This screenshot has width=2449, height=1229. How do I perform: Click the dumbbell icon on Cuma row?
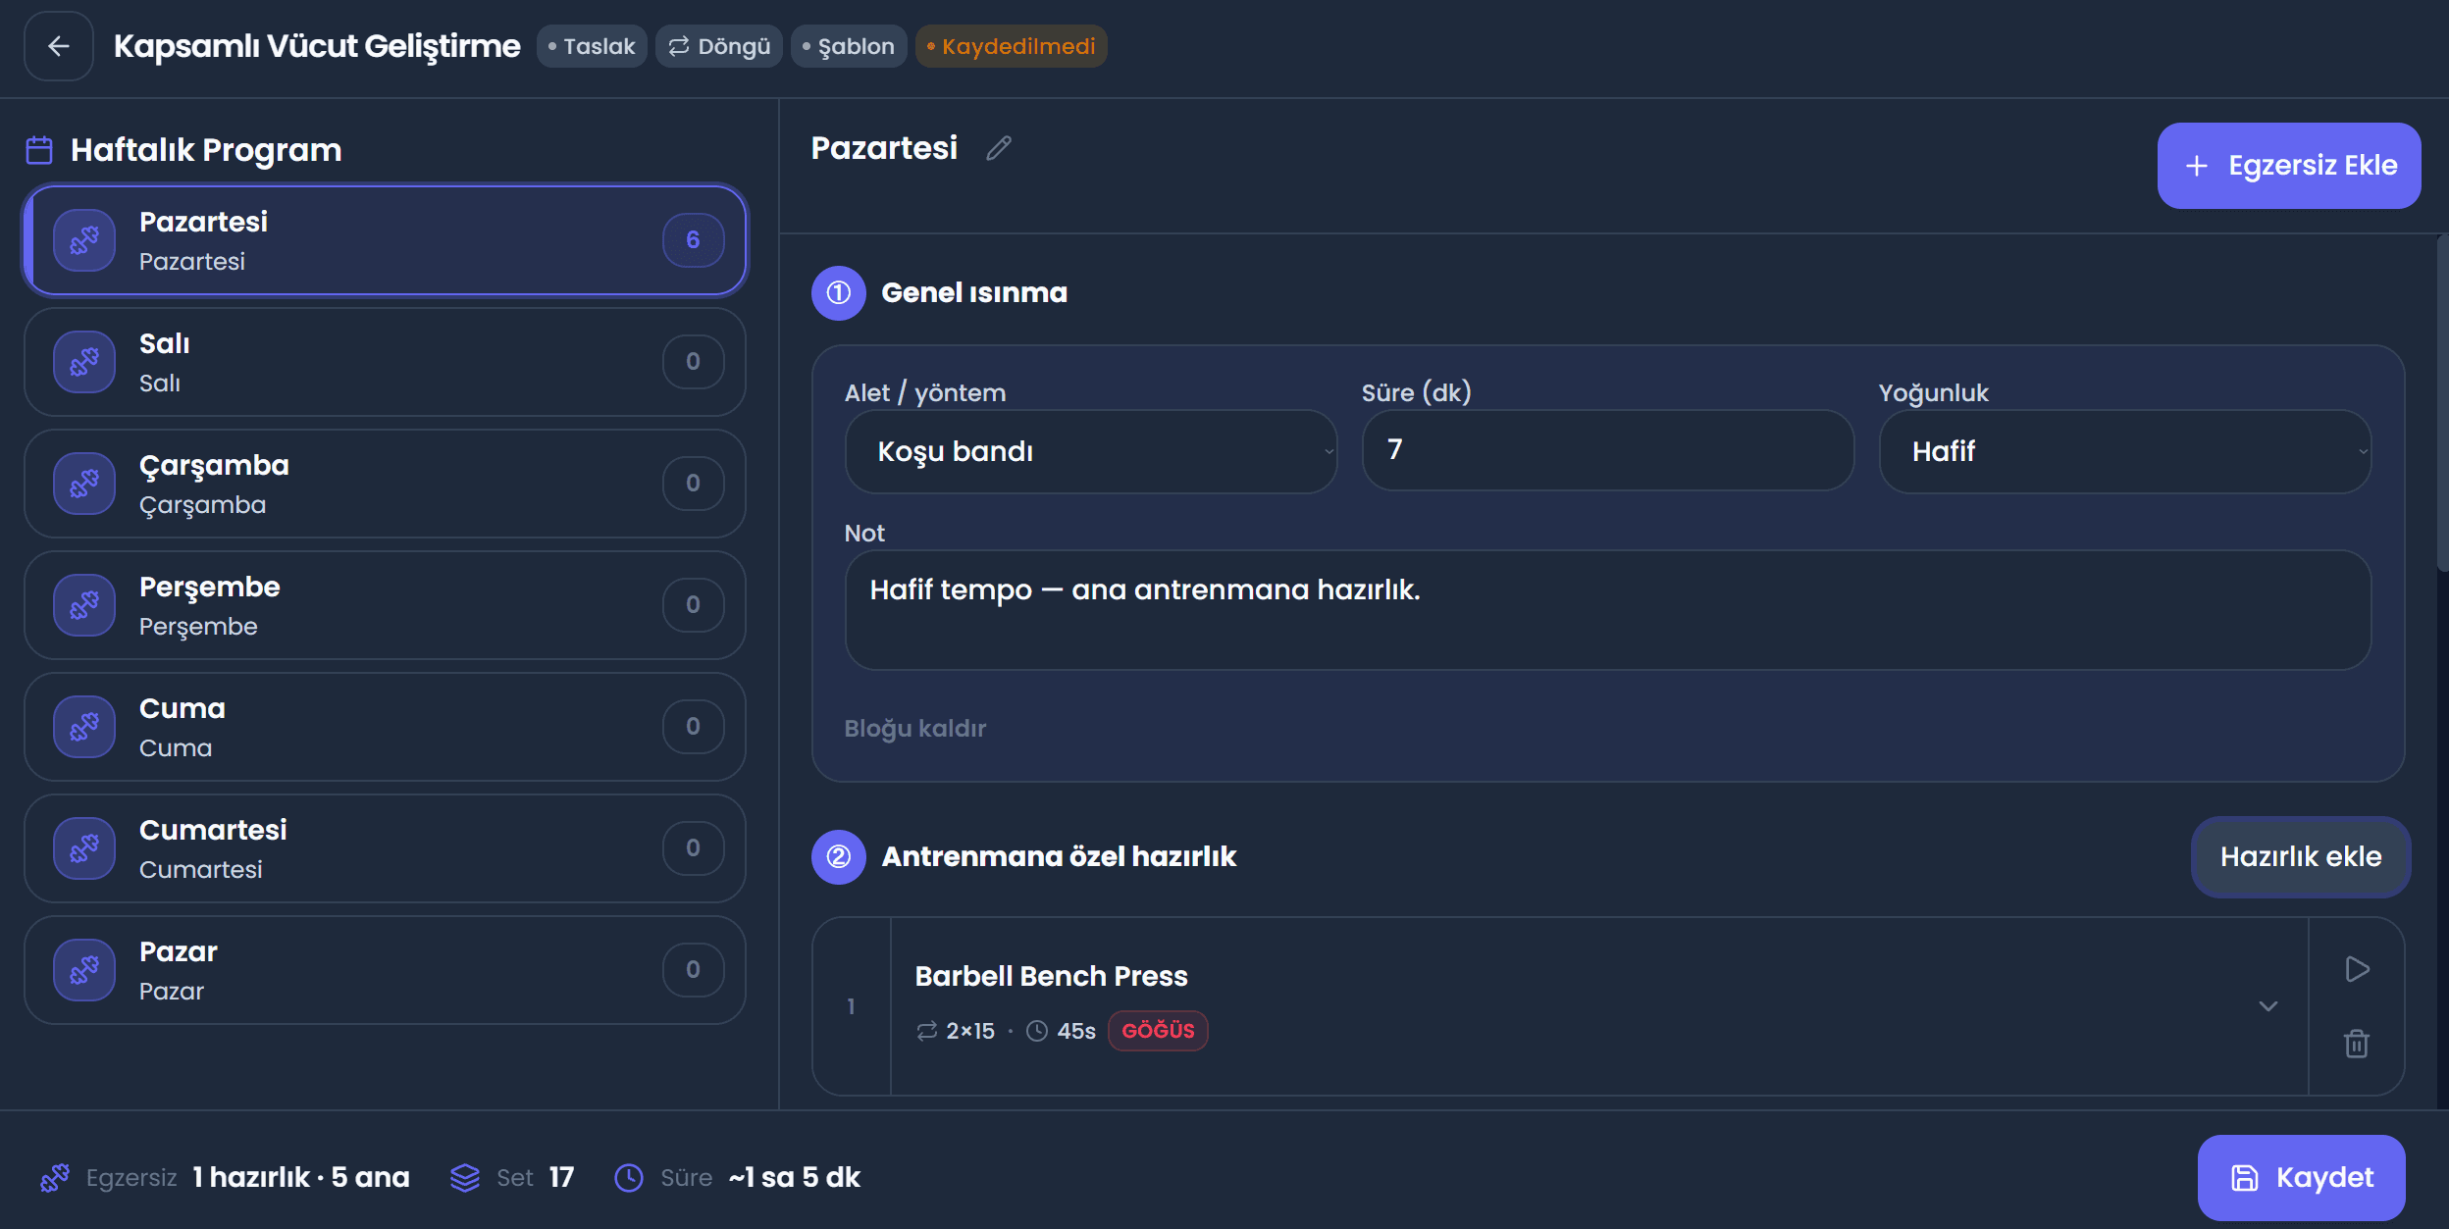tap(84, 727)
